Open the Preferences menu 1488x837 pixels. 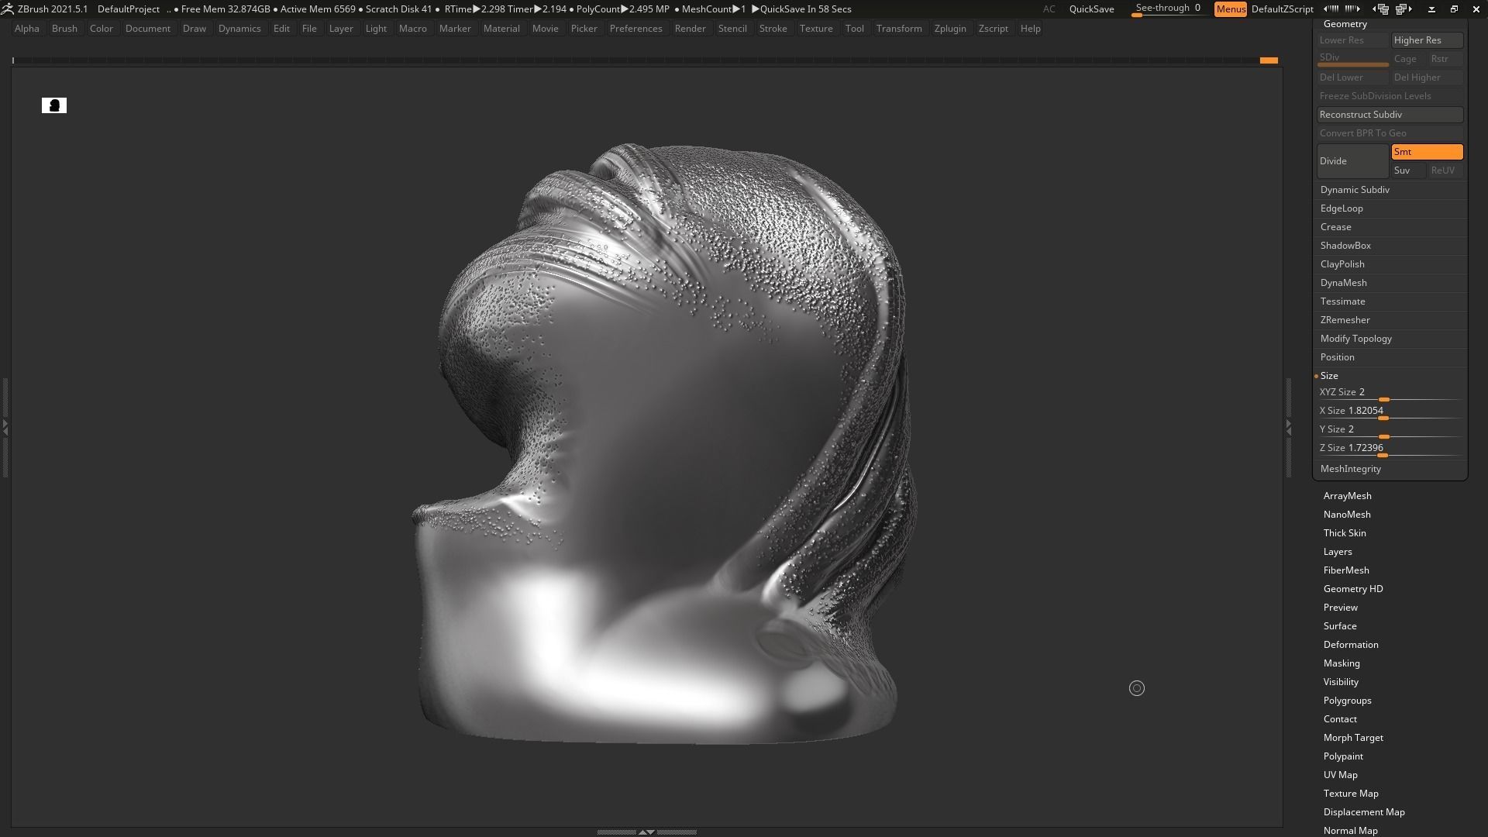[x=635, y=29]
